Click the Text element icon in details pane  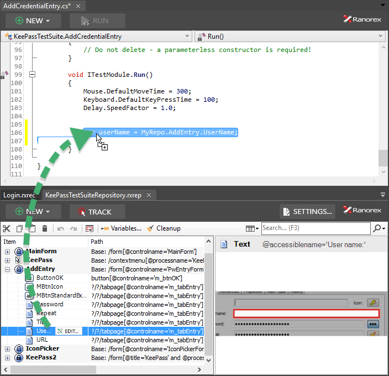(224, 244)
